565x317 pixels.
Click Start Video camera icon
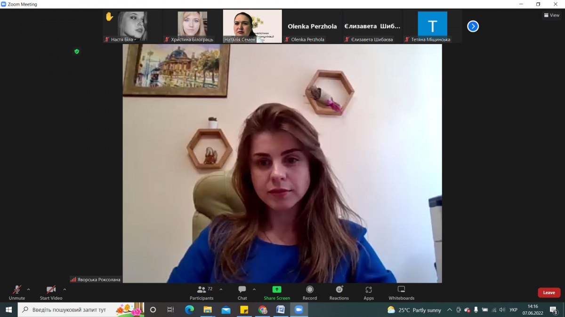pos(51,289)
